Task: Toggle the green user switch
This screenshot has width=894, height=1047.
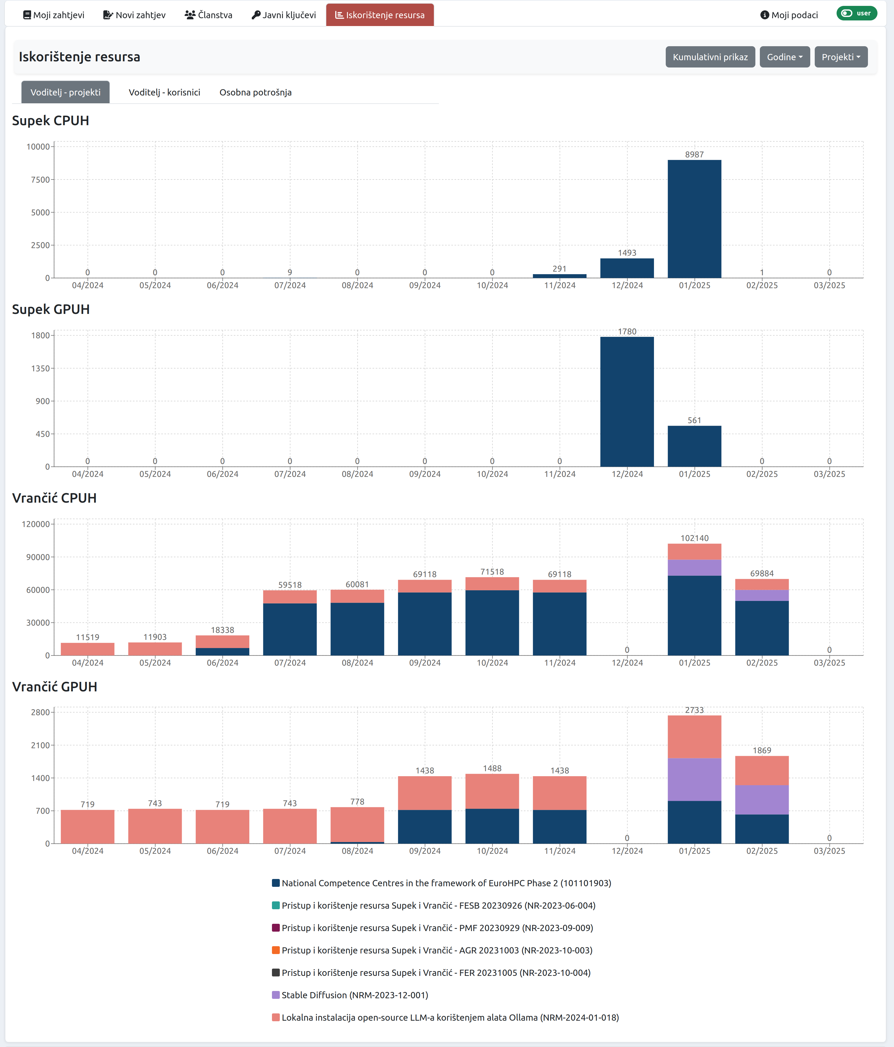Action: 856,13
